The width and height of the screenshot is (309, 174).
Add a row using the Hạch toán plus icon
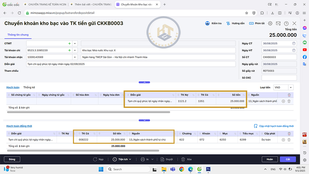click(283, 101)
